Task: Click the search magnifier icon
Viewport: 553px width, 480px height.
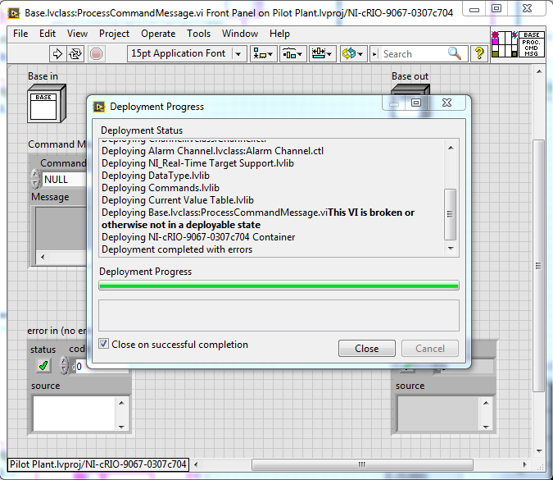Action: 455,53
